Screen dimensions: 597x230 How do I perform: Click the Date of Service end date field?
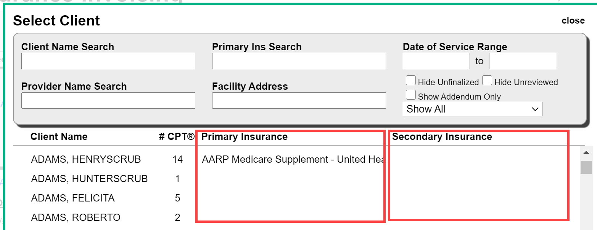pyautogui.click(x=522, y=61)
